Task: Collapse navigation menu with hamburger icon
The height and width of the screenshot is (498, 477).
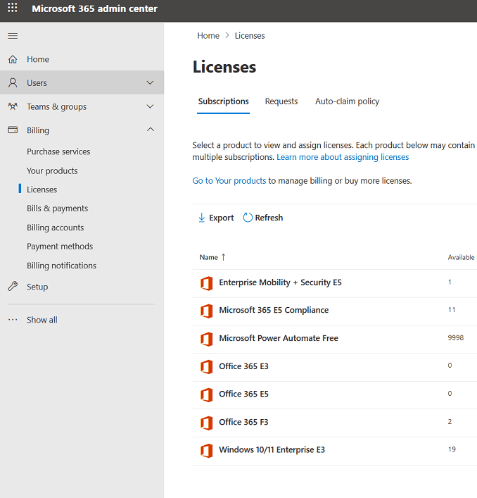Action: [x=13, y=36]
